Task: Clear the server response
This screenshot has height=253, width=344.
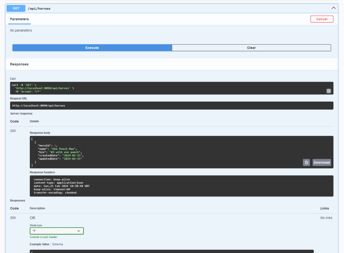Action: (251, 47)
